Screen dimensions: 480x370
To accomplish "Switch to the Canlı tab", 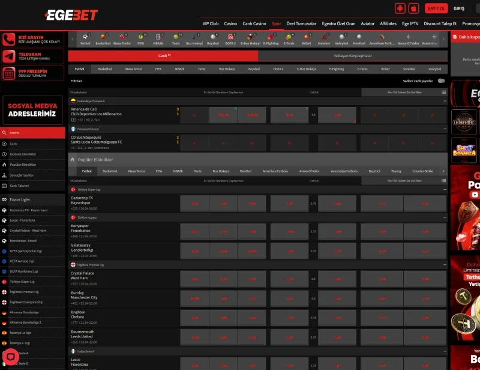I will click(163, 56).
